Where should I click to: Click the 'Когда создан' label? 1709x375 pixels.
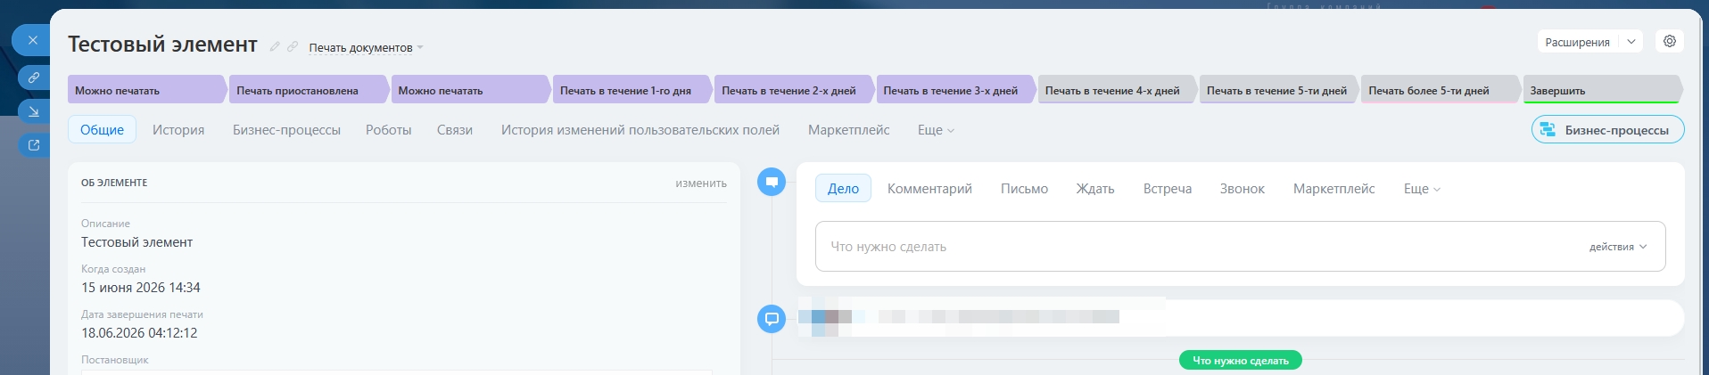click(113, 269)
